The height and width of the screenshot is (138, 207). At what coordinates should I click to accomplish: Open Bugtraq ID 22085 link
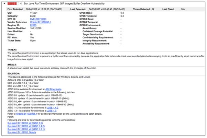click(33, 25)
